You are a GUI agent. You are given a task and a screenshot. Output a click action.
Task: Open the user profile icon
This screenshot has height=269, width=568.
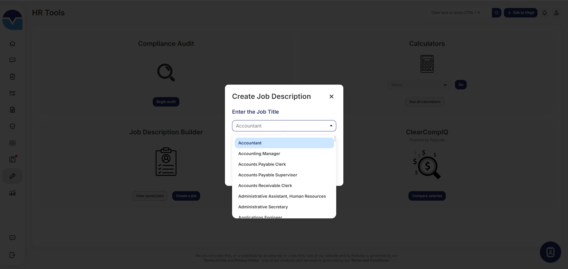click(556, 13)
